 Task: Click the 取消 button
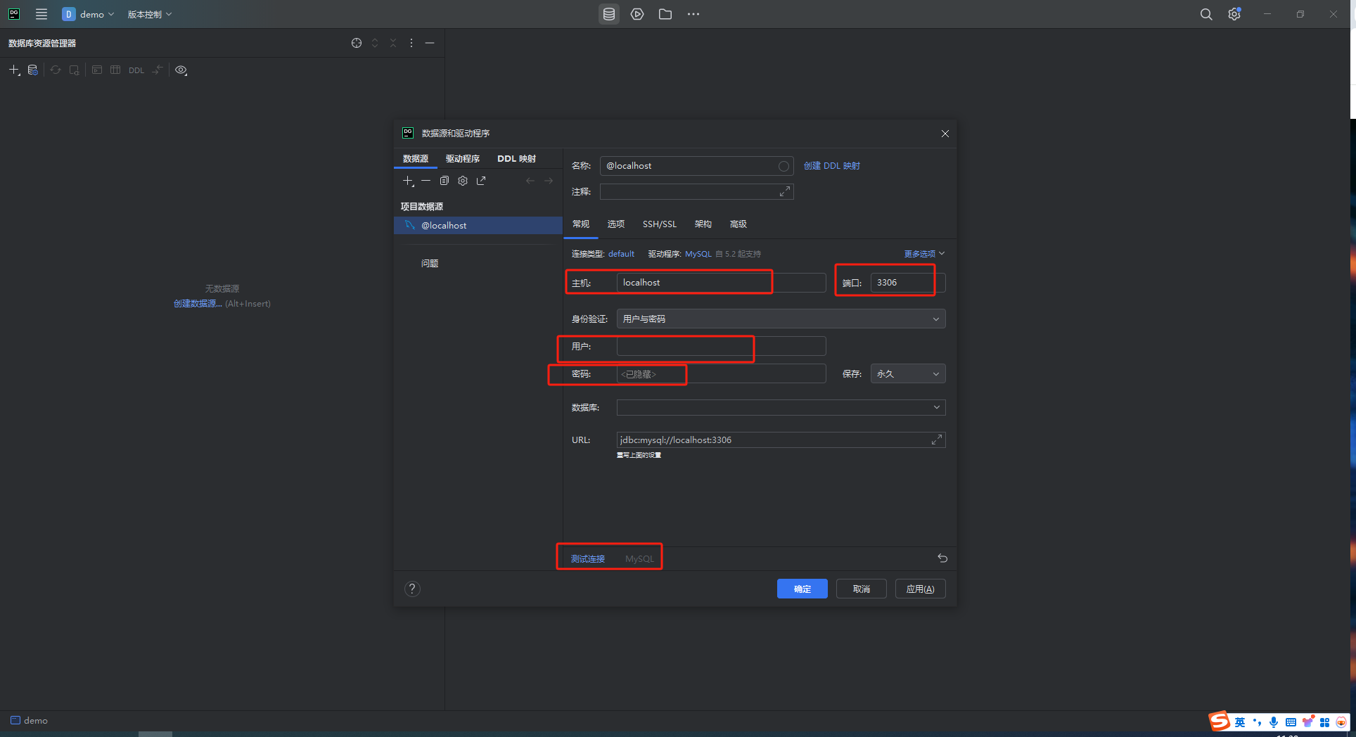(862, 589)
